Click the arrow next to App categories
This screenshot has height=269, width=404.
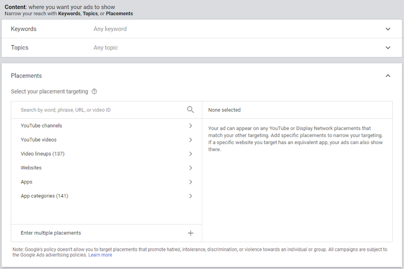pyautogui.click(x=190, y=196)
